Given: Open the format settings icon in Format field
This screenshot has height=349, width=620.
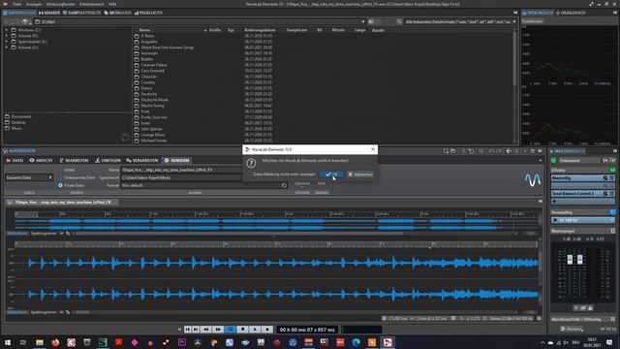Looking at the screenshot, I should [284, 185].
